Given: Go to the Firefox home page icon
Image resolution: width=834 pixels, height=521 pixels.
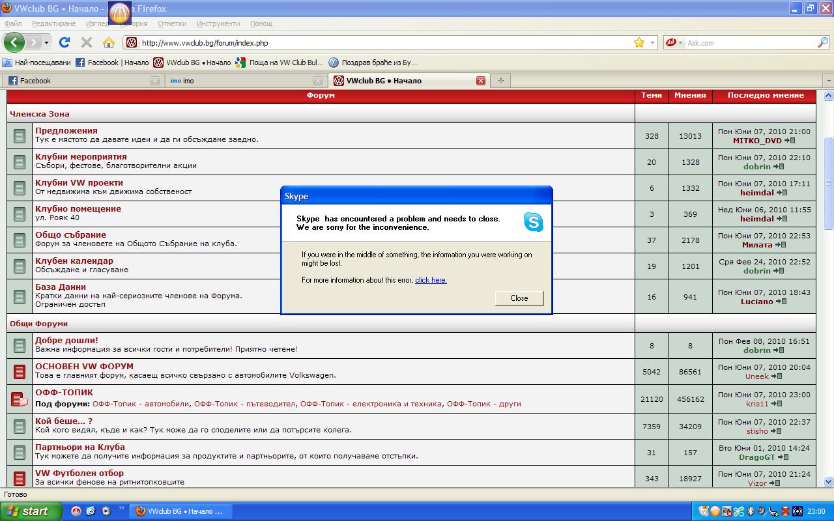Looking at the screenshot, I should pos(108,43).
